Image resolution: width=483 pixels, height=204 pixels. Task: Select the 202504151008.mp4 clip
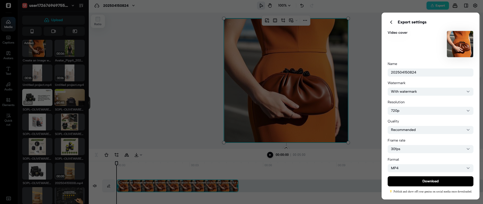[70, 171]
